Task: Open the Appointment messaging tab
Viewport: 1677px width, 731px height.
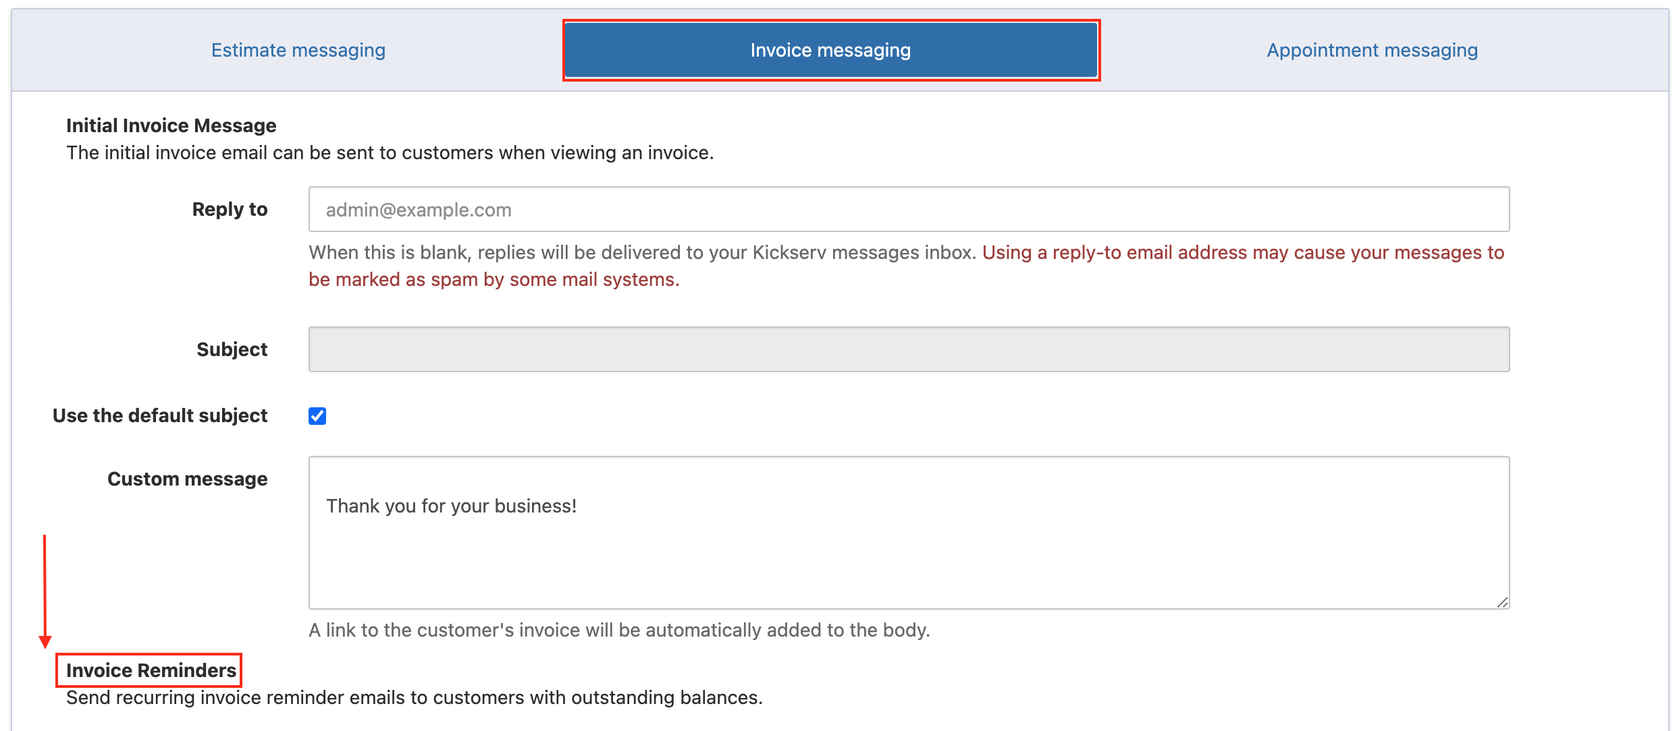Action: pyautogui.click(x=1372, y=51)
